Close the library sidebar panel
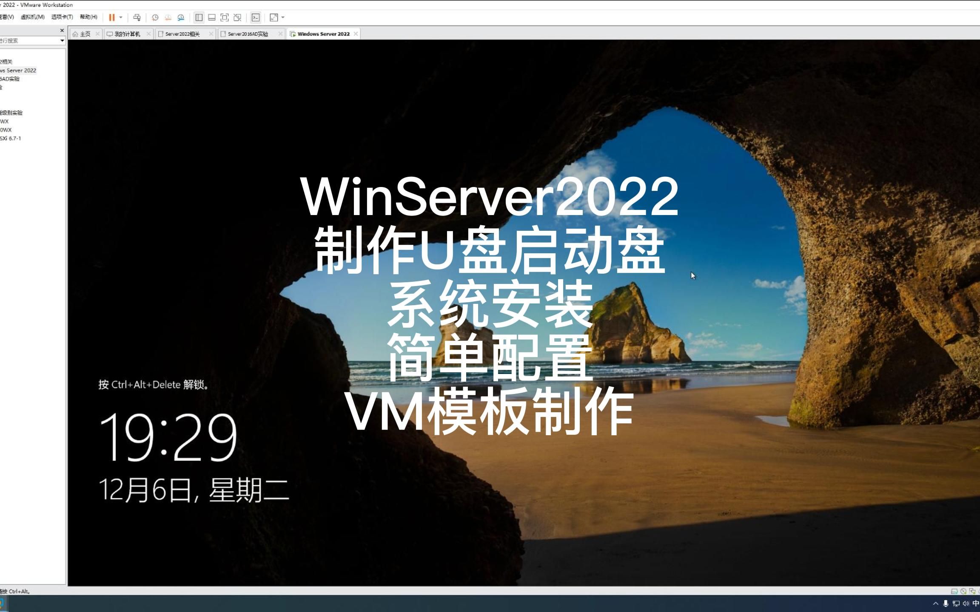980x612 pixels. [x=62, y=31]
